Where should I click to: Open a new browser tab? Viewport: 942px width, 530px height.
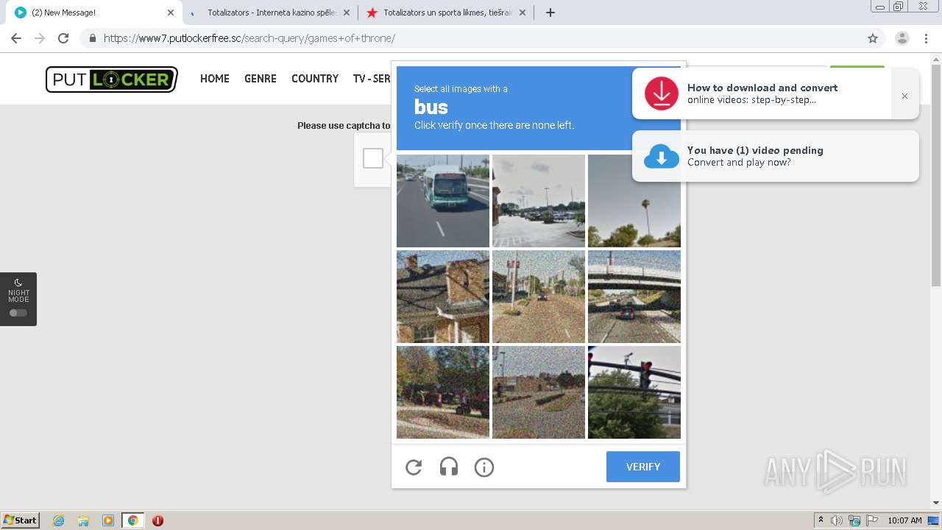pos(550,13)
